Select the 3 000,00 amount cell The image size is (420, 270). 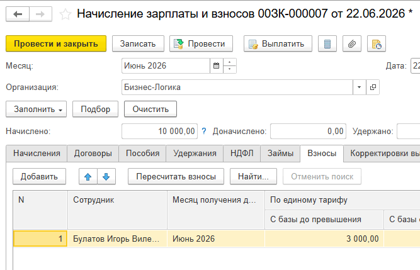(324, 239)
